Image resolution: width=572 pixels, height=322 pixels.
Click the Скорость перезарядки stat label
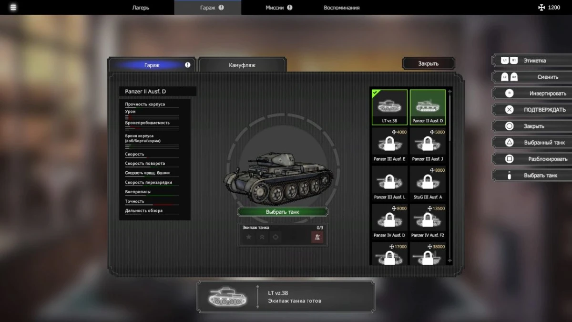pos(148,182)
